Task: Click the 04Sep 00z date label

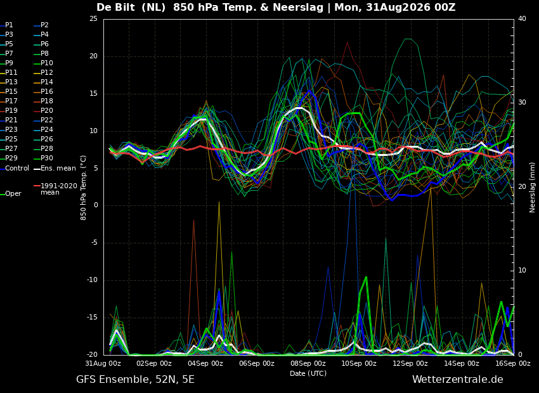Action: coord(205,363)
